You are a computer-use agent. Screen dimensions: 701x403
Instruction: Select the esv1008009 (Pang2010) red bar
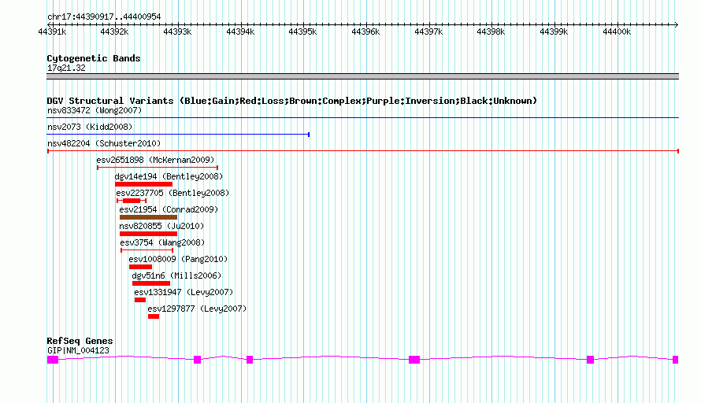[x=140, y=267]
